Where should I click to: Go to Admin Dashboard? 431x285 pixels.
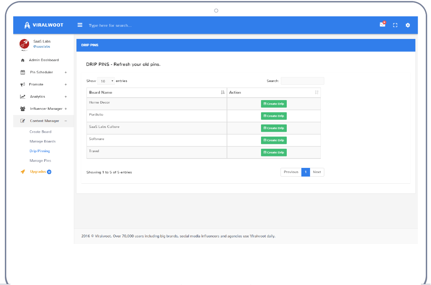pyautogui.click(x=43, y=60)
